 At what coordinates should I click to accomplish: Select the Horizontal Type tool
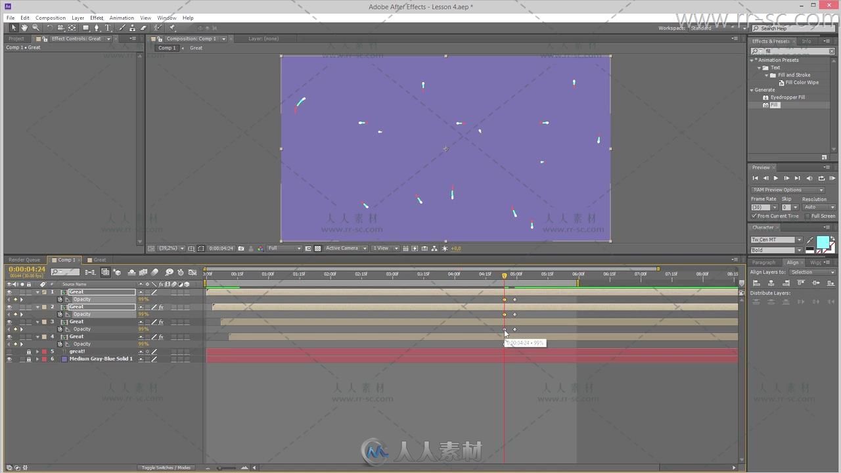pos(108,28)
